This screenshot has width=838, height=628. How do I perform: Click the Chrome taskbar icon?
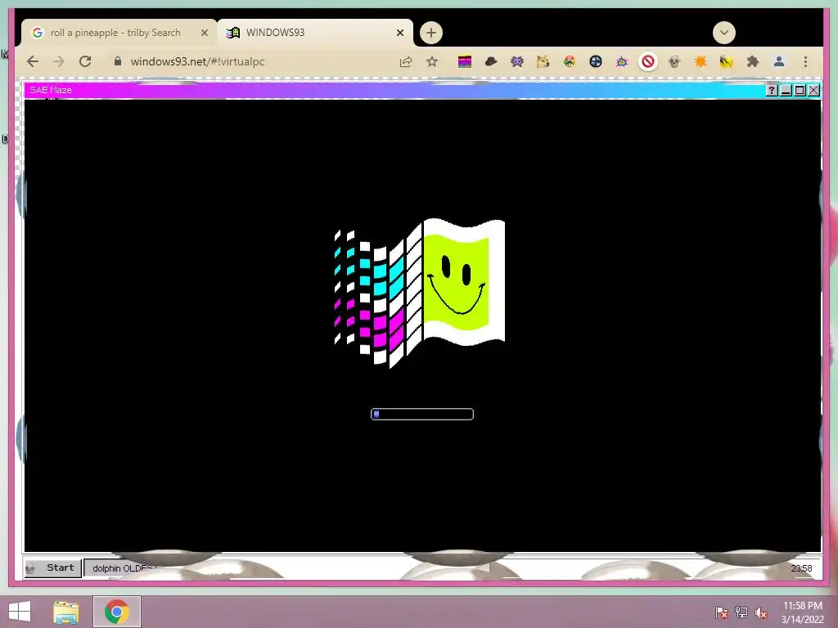click(116, 612)
